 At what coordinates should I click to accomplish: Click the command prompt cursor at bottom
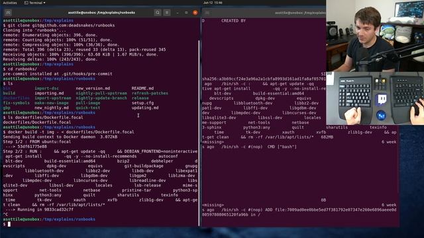[x=9, y=224]
